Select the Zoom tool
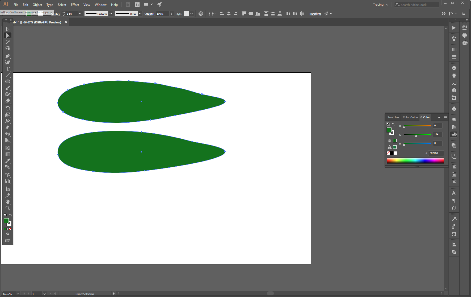The height and width of the screenshot is (297, 471). click(8, 208)
